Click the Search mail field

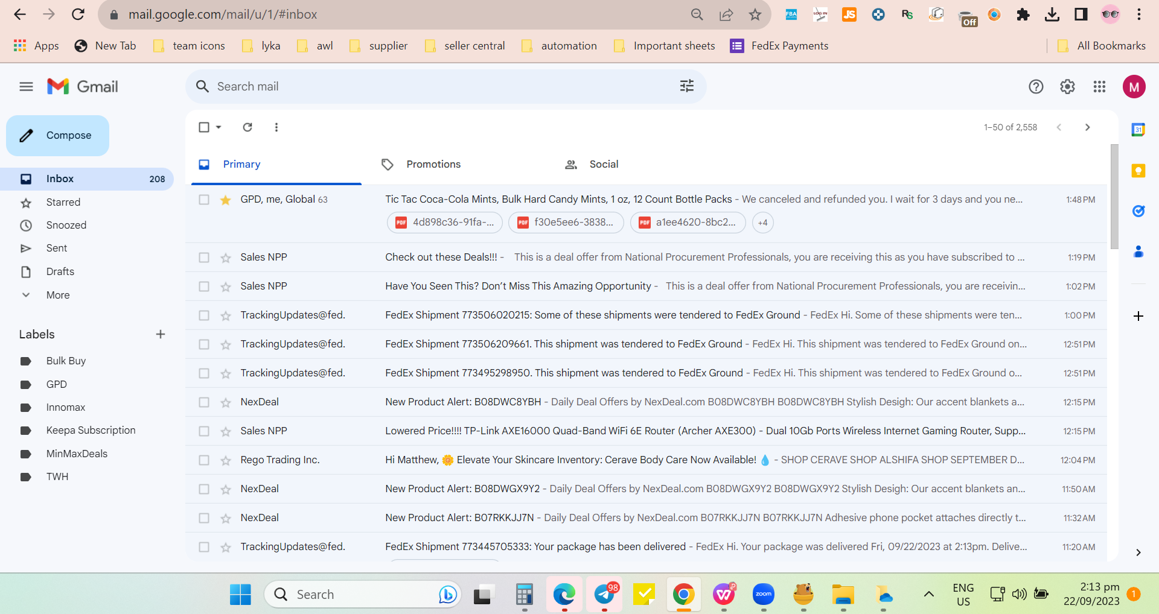click(445, 86)
